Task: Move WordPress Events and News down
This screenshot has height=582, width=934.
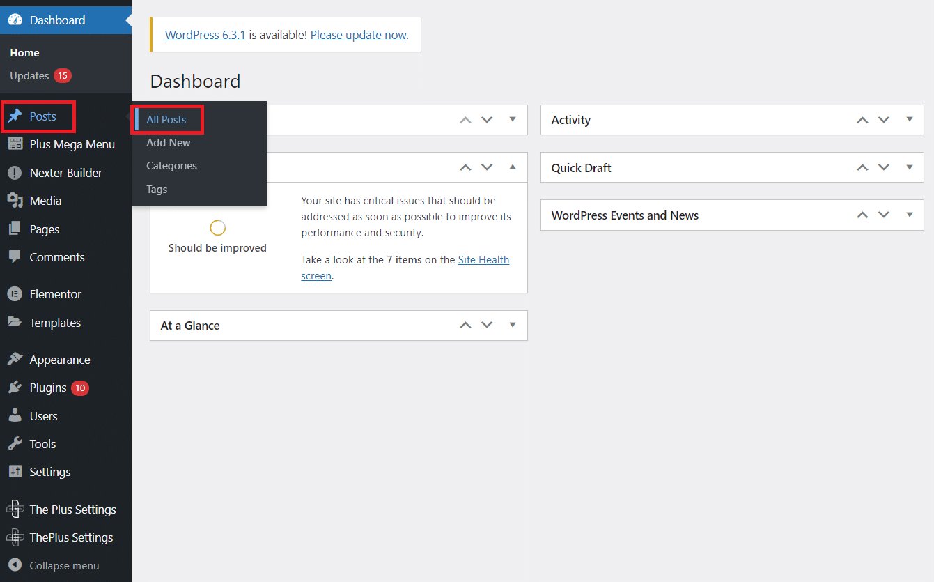Action: click(x=884, y=215)
